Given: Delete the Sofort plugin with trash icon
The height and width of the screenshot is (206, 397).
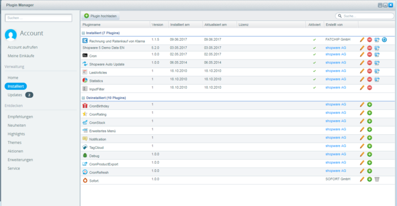Looking at the screenshot, I should point(377,179).
